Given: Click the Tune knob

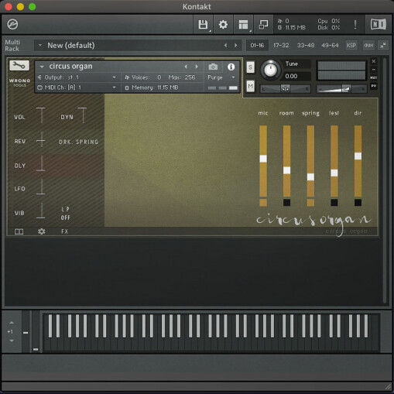Looking at the screenshot, I should (270, 70).
